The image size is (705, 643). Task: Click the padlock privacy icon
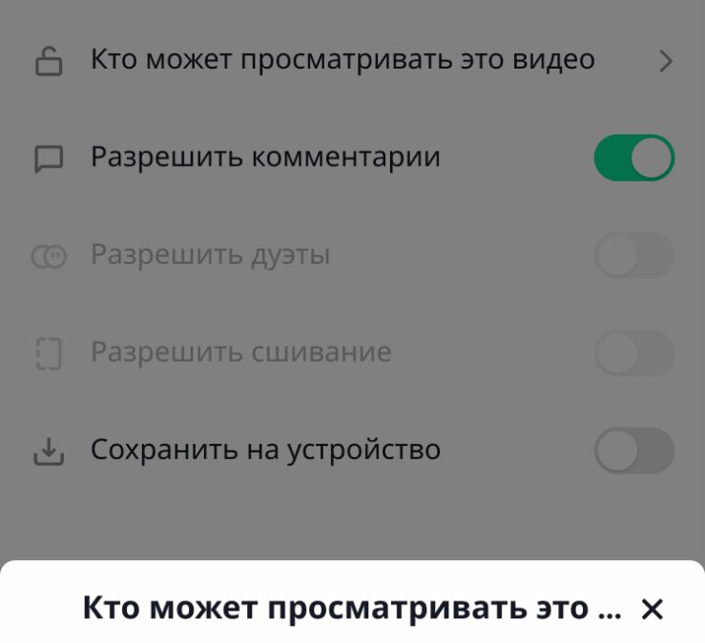click(48, 62)
